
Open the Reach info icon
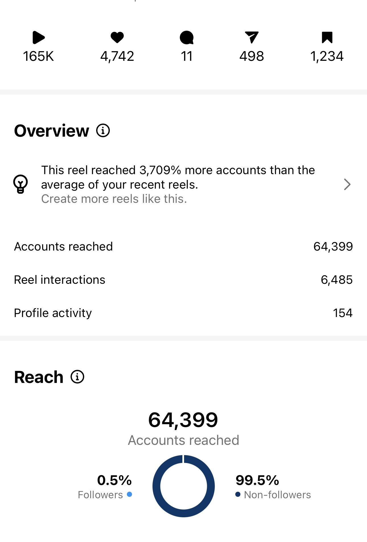(77, 377)
